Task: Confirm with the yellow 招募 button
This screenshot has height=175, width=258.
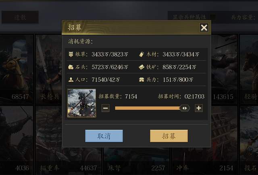Action: pos(169,136)
